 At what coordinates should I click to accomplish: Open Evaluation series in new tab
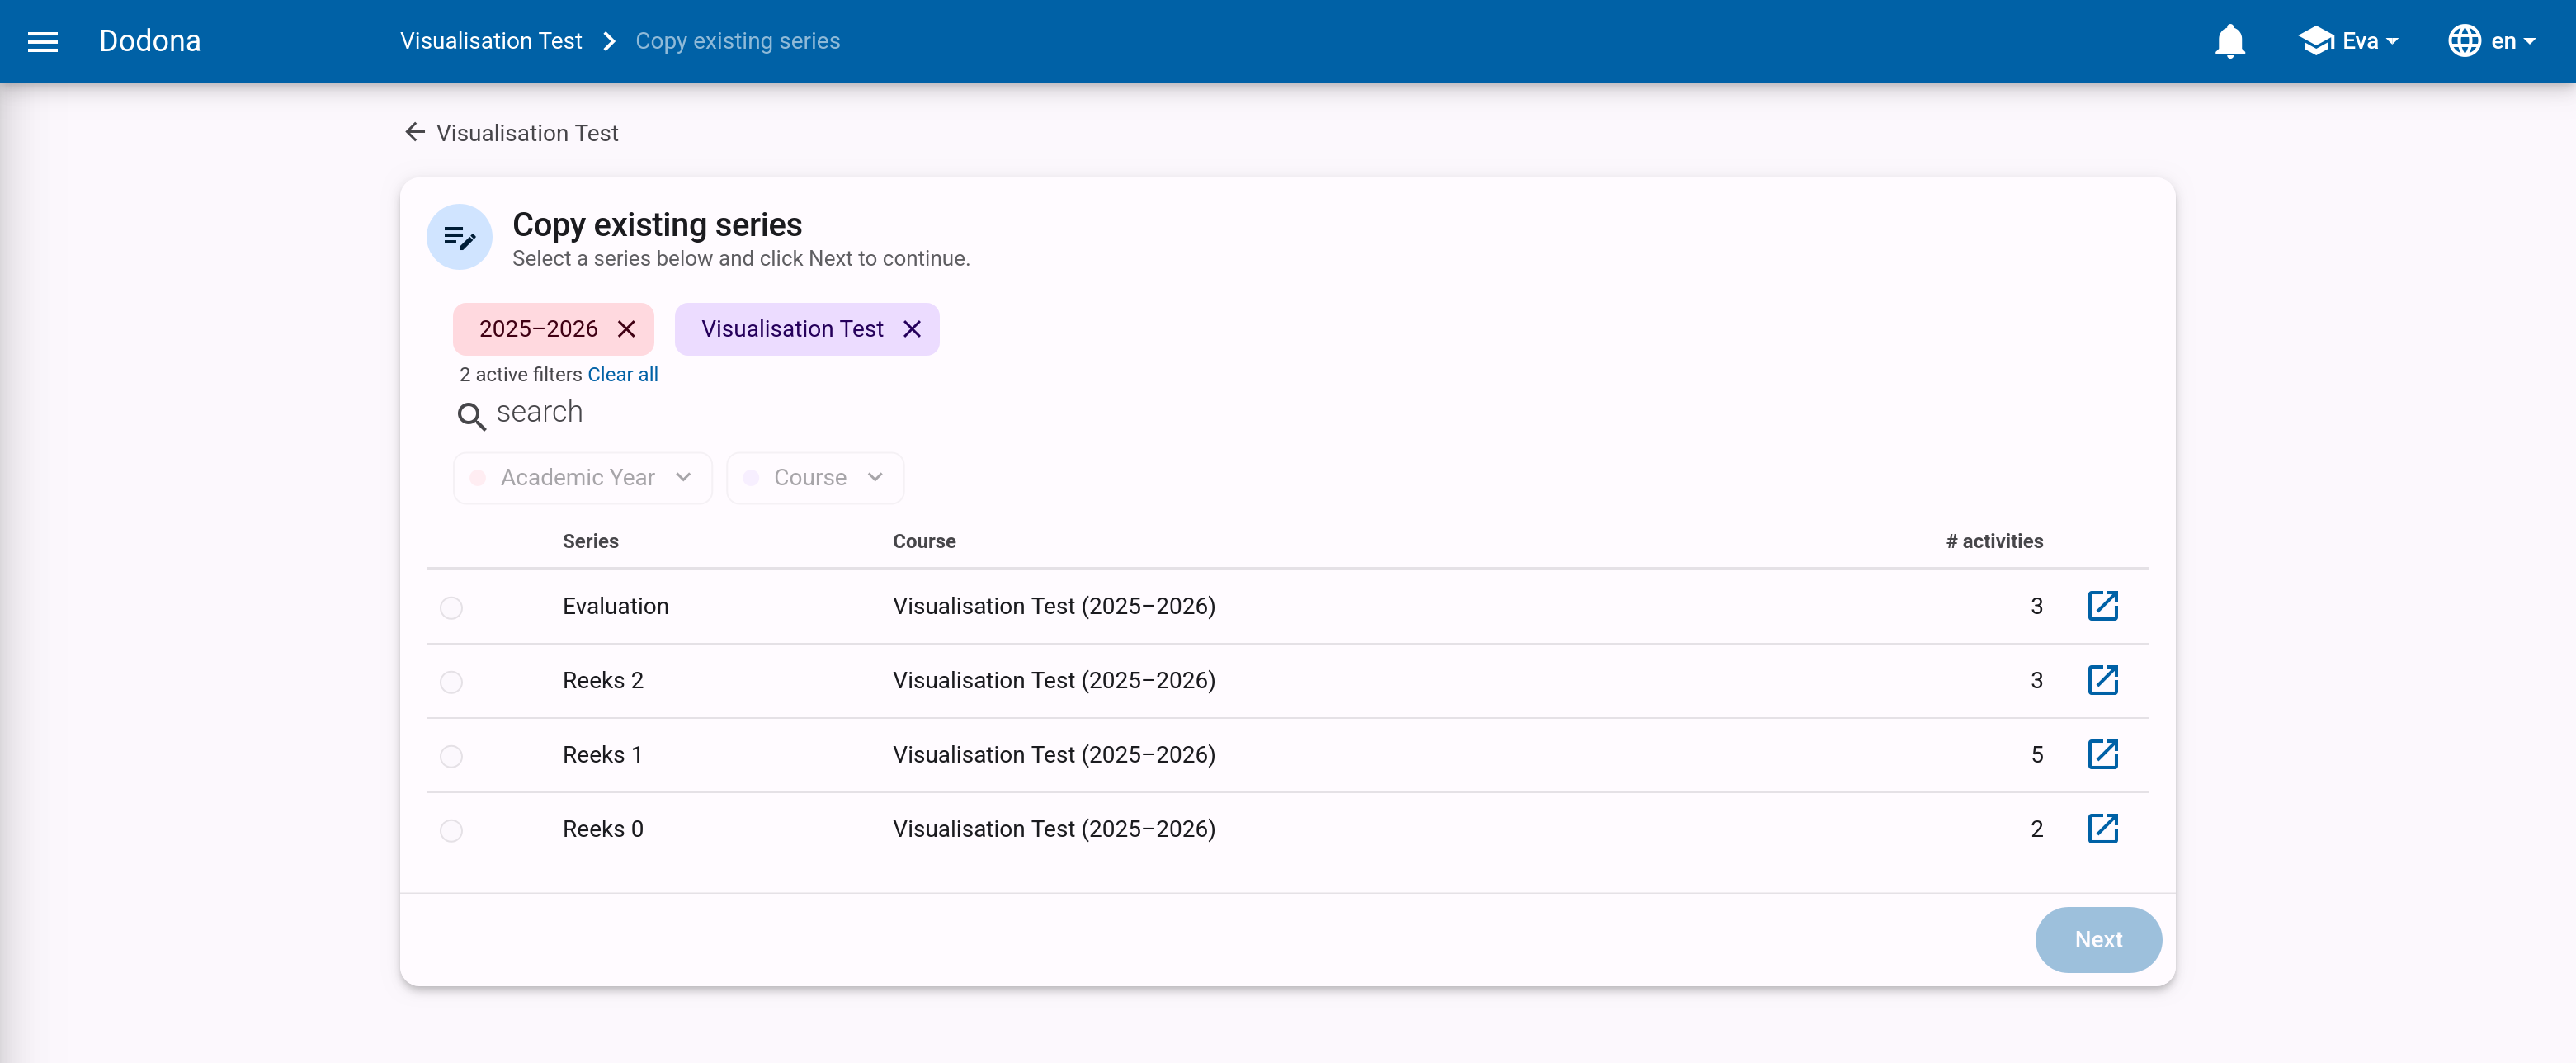coord(2103,606)
